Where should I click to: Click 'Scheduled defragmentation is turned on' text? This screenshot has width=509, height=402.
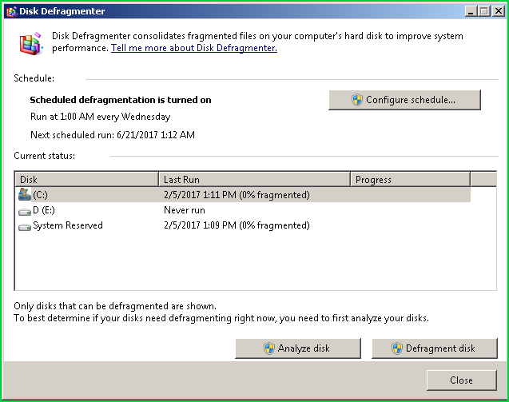[121, 100]
